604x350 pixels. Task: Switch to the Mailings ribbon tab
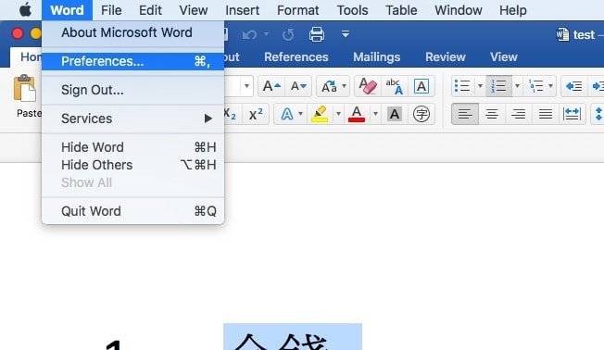coord(377,57)
